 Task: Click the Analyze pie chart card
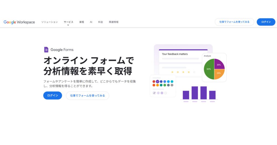point(214,67)
